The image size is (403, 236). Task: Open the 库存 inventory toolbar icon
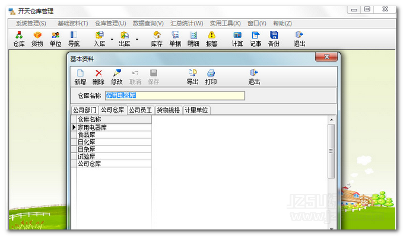click(157, 39)
